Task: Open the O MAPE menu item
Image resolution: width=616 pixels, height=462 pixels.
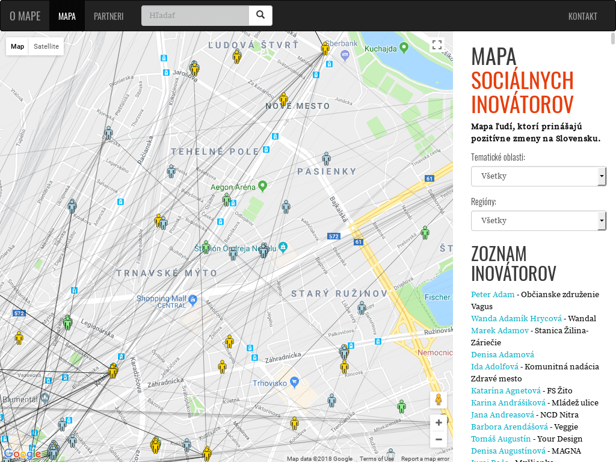Action: [x=25, y=16]
